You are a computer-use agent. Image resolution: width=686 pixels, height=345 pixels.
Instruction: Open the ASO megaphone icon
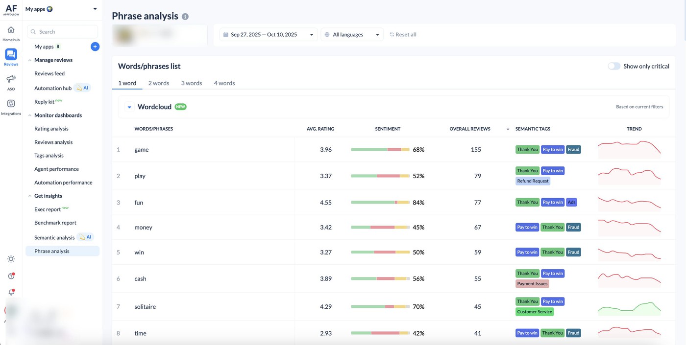(11, 79)
